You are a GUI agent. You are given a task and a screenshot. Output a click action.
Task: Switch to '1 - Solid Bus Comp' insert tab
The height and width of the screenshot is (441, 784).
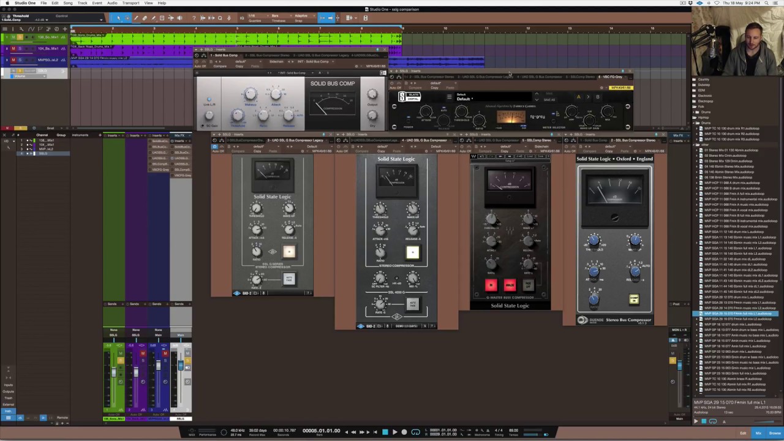click(224, 56)
